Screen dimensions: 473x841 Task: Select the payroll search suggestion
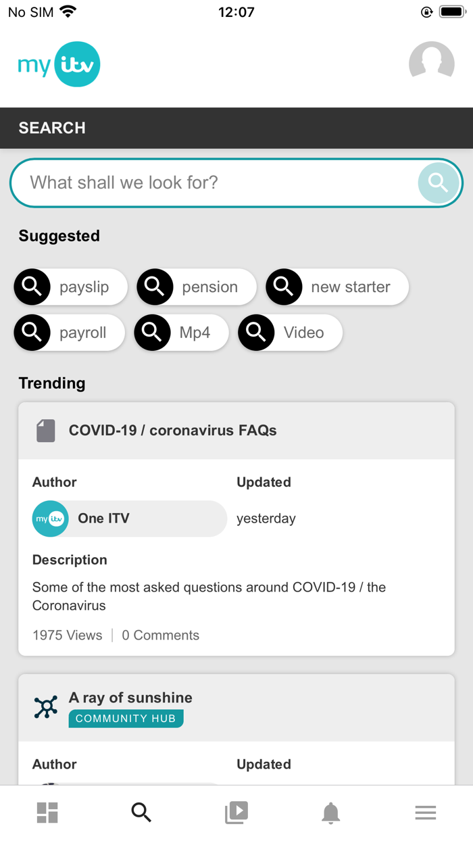pyautogui.click(x=68, y=333)
